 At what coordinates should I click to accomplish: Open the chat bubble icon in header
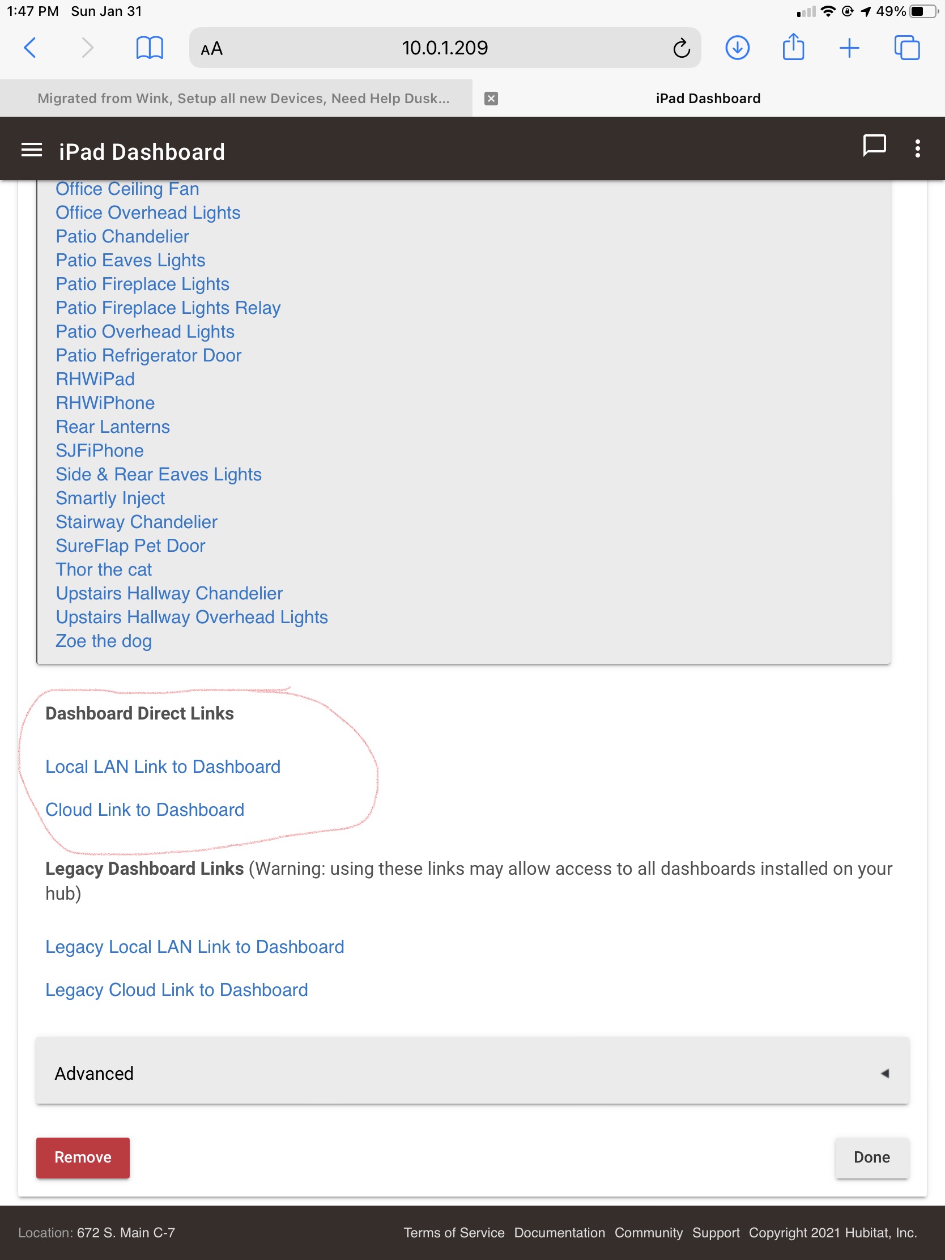[x=874, y=146]
